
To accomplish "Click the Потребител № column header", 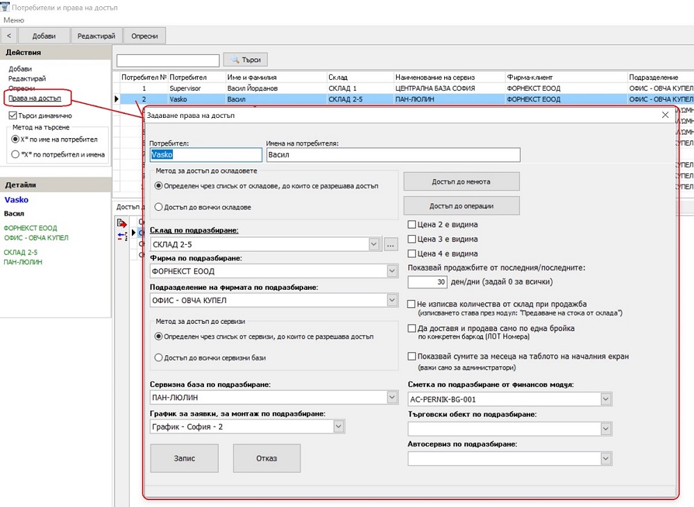I will point(144,77).
